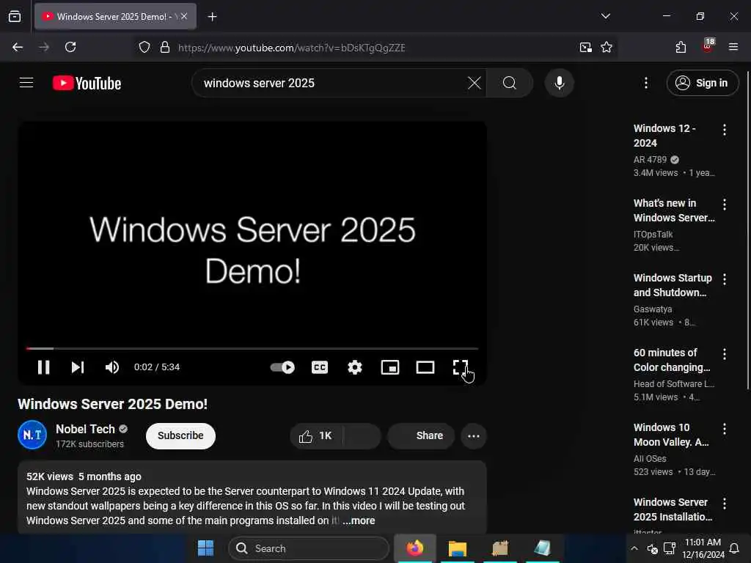
Task: Open the YouTube guide hamburger menu
Action: tap(26, 83)
